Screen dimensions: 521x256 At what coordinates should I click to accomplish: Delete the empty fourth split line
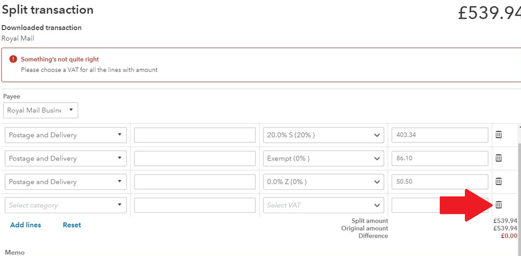tap(499, 205)
